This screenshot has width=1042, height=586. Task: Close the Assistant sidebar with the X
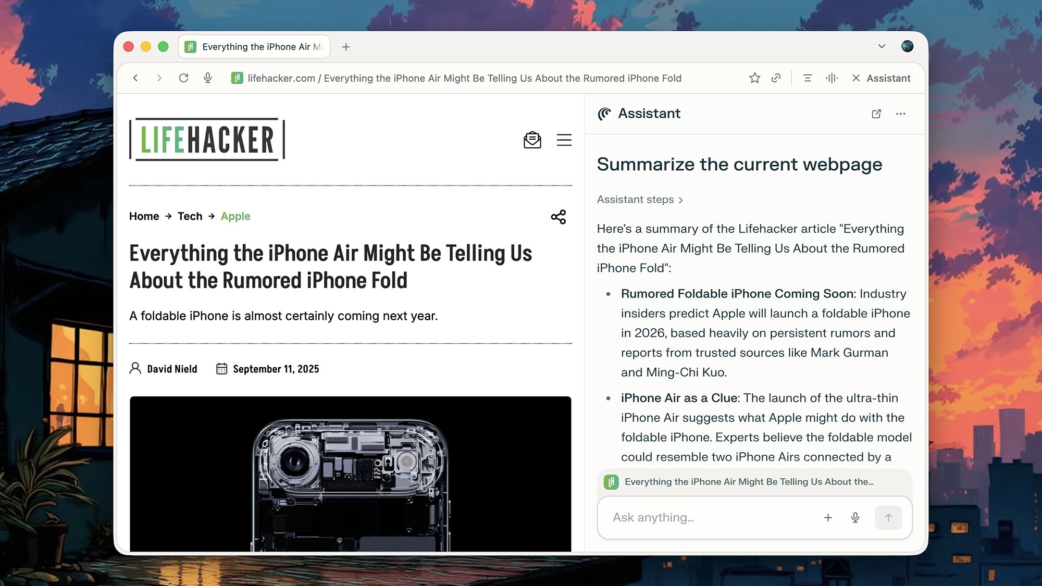pos(856,78)
